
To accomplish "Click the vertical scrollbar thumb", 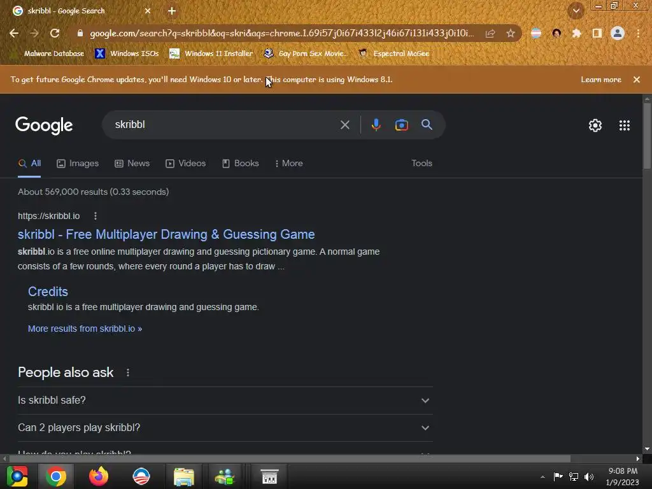I will coord(647,135).
